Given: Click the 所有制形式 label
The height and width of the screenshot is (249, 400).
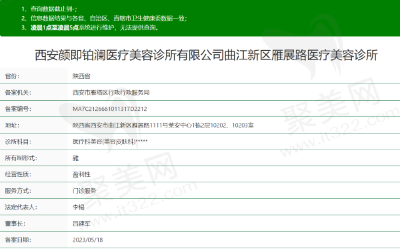Looking at the screenshot, I should click(x=21, y=158).
